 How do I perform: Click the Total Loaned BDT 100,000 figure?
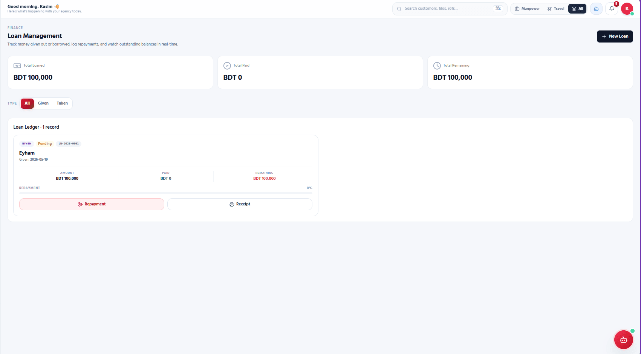33,77
